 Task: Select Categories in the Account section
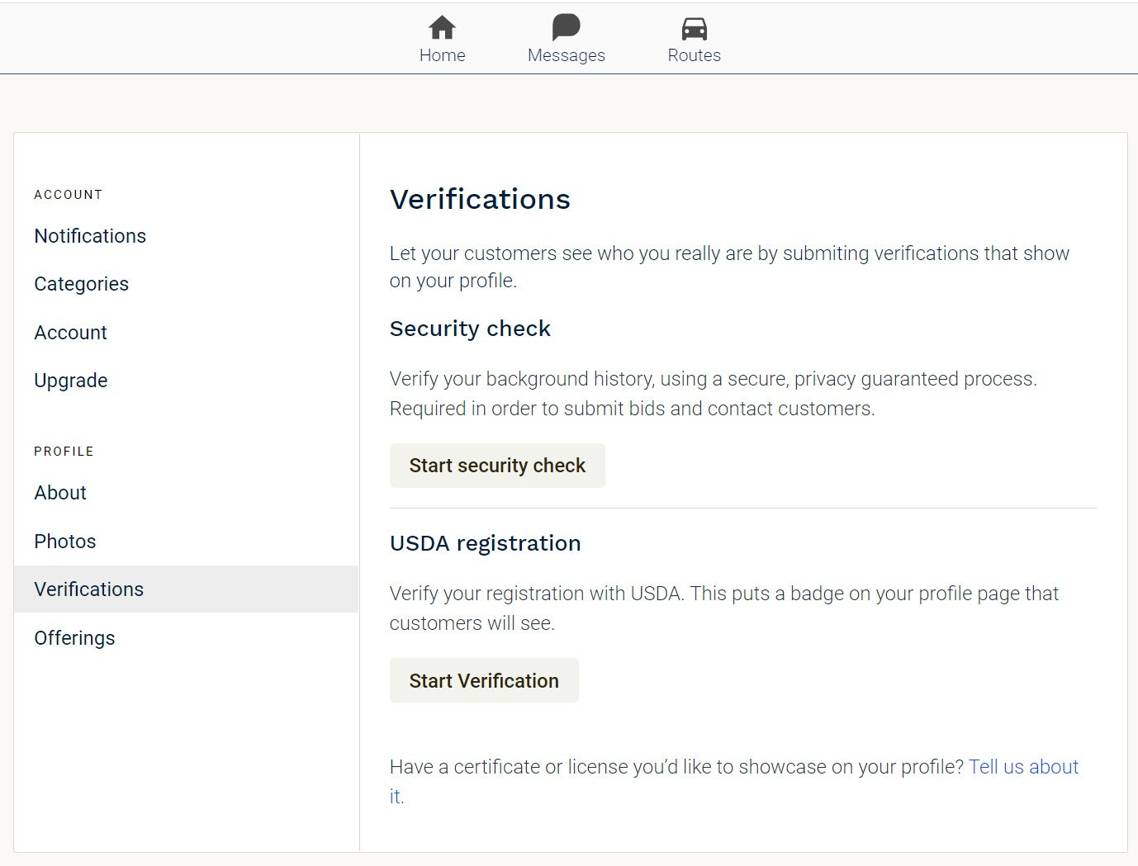81,284
